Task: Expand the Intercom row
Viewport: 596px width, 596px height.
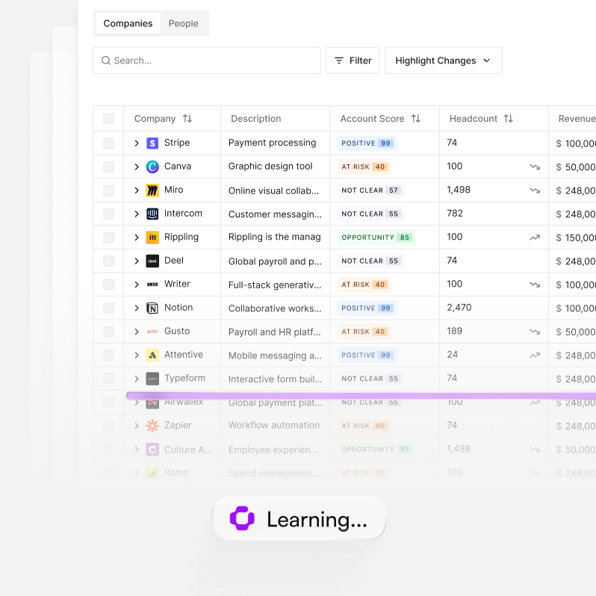Action: coord(137,214)
